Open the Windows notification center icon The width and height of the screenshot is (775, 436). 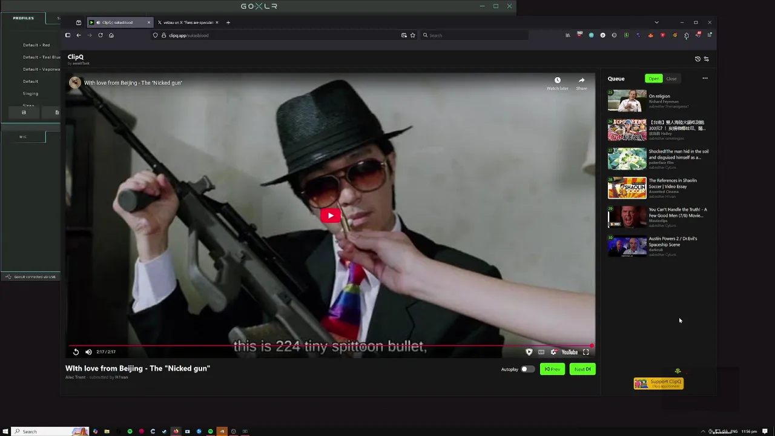764,431
